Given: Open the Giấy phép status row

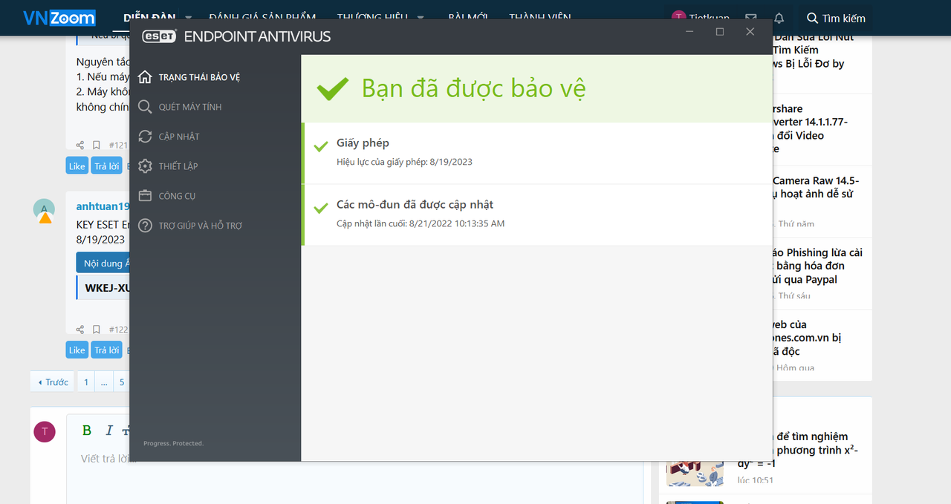Looking at the screenshot, I should point(536,153).
